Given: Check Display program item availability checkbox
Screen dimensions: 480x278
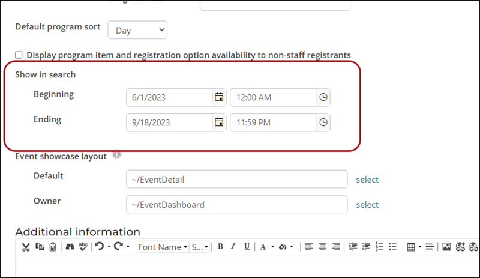Looking at the screenshot, I should 19,55.
